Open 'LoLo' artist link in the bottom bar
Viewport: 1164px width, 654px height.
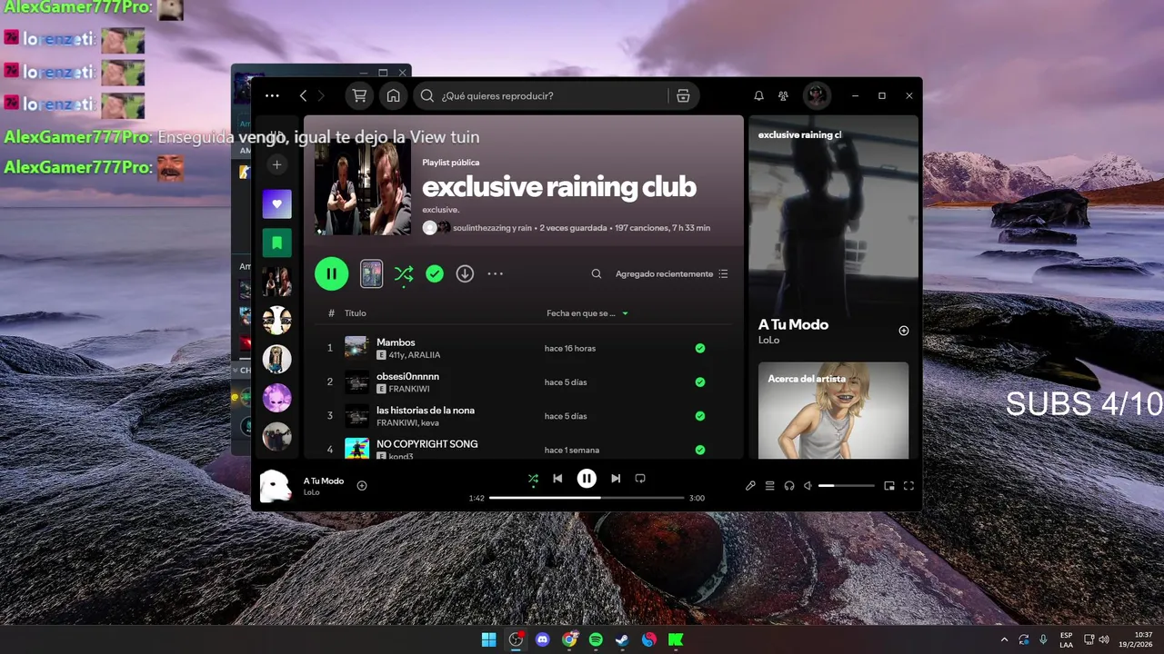pos(312,492)
